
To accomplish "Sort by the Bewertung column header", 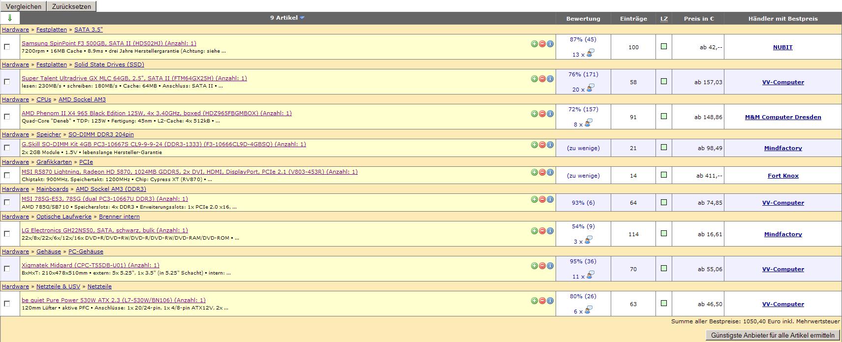I will [583, 19].
